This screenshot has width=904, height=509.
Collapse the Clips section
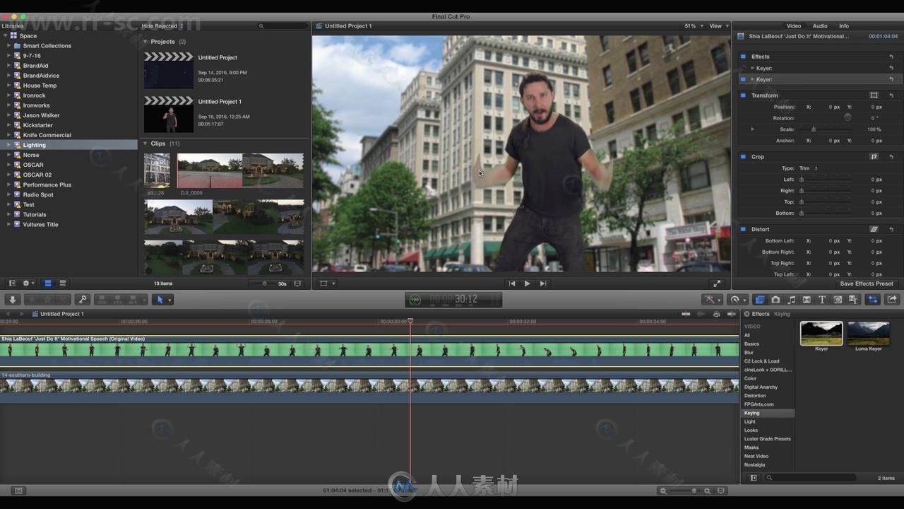click(145, 144)
